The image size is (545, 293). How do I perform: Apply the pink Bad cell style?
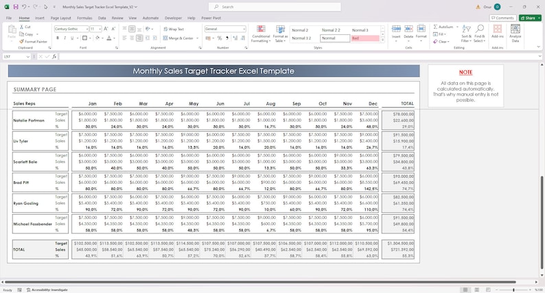pos(365,38)
